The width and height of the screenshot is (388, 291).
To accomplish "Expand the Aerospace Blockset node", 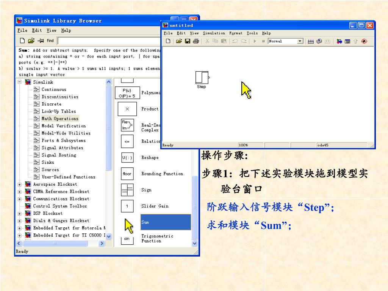I will pos(20,185).
